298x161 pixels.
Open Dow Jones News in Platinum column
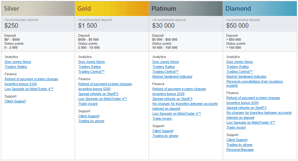coord(165,62)
